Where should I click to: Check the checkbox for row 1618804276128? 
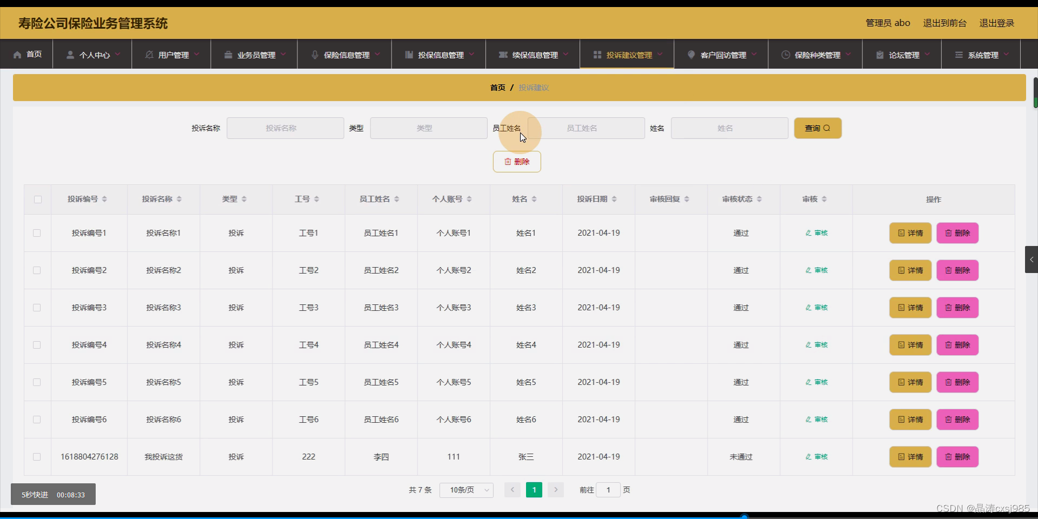(37, 457)
